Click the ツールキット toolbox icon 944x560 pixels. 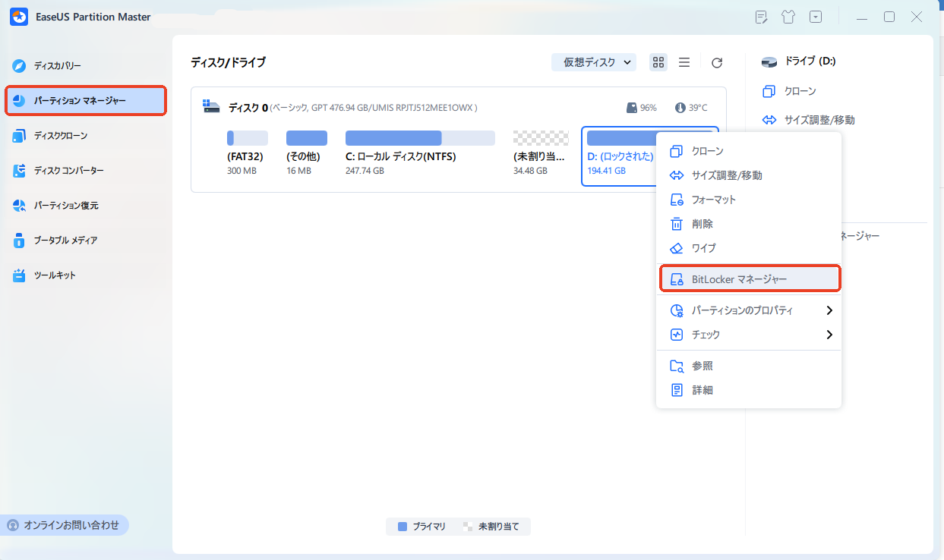click(x=20, y=275)
